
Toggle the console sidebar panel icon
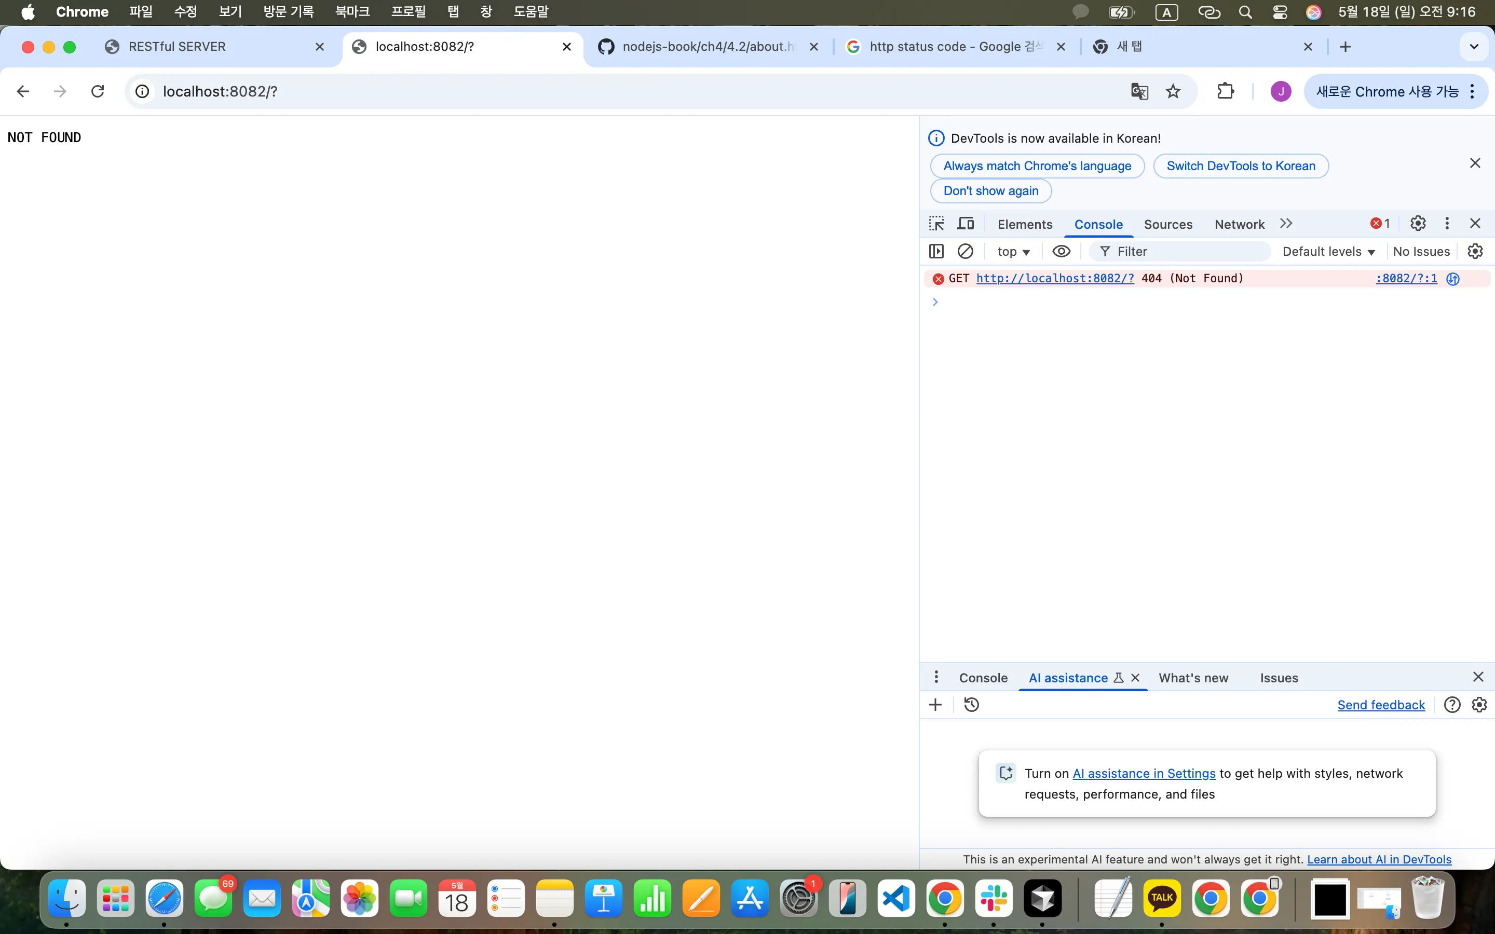click(936, 252)
